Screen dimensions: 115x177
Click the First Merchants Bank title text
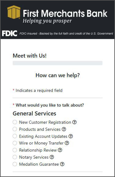point(65,13)
